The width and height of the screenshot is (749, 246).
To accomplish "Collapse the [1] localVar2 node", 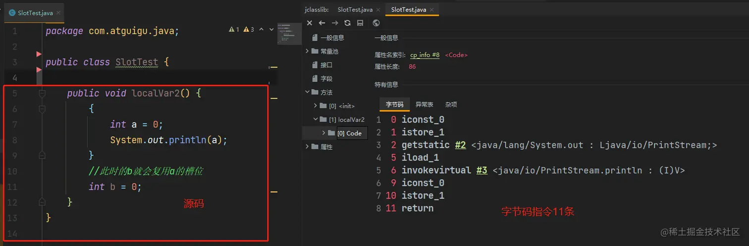I will click(x=316, y=120).
